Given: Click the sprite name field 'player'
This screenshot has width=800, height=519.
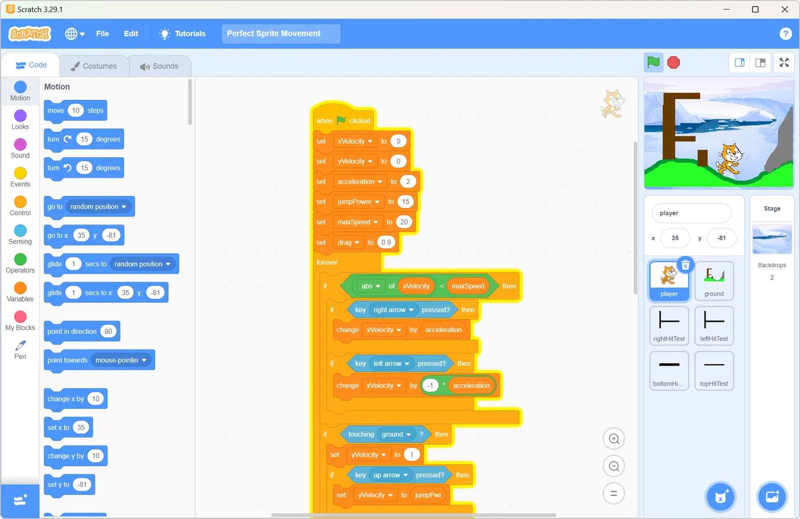Looking at the screenshot, I should (691, 213).
